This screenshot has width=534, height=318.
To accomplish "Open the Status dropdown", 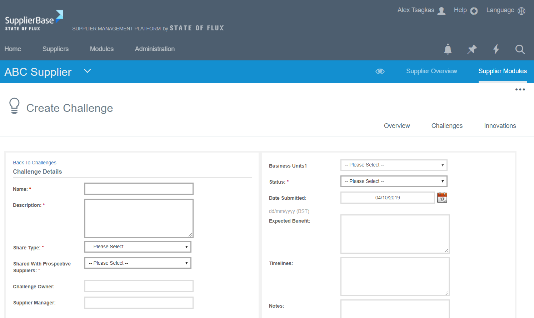I will pyautogui.click(x=394, y=181).
